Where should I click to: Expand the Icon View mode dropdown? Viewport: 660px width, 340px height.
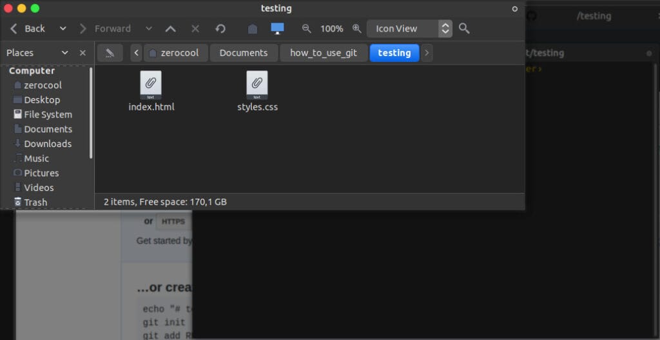(x=445, y=28)
